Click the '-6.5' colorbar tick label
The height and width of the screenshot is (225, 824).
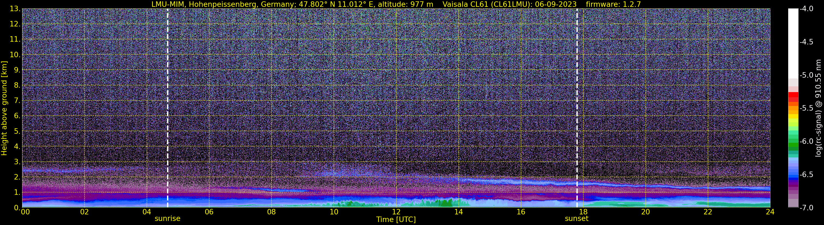pyautogui.click(x=806, y=175)
